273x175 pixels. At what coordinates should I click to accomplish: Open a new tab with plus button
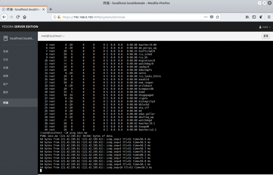pyautogui.click(x=51, y=9)
